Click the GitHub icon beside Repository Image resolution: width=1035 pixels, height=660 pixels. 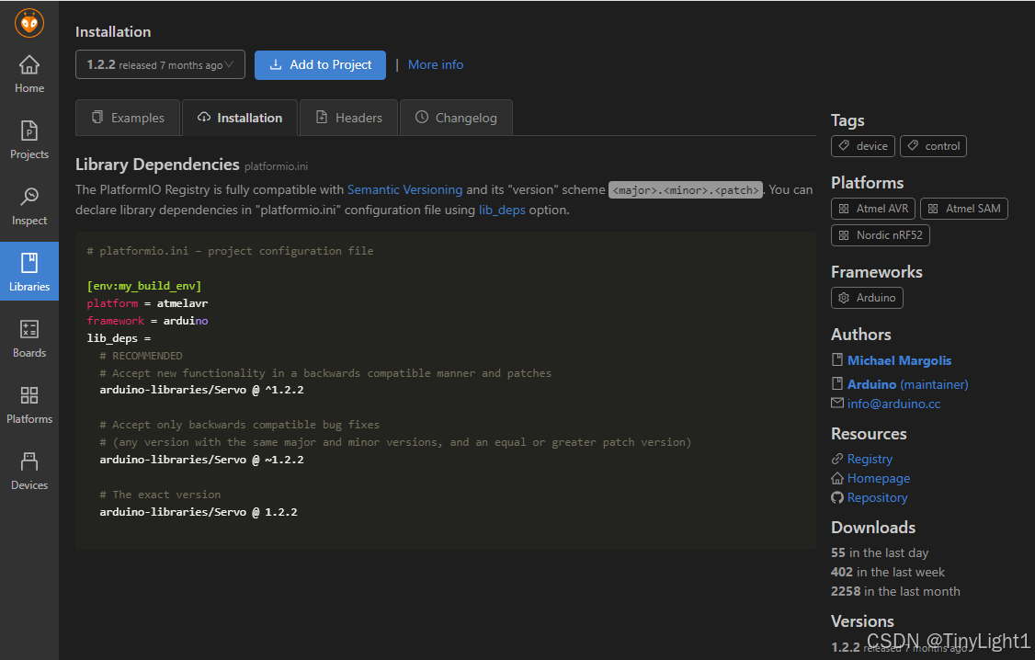[837, 497]
